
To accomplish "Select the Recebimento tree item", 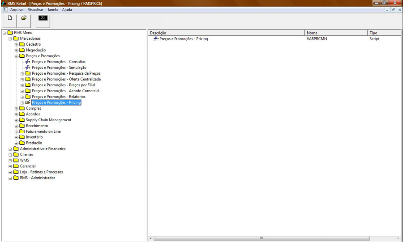I will 37,126.
